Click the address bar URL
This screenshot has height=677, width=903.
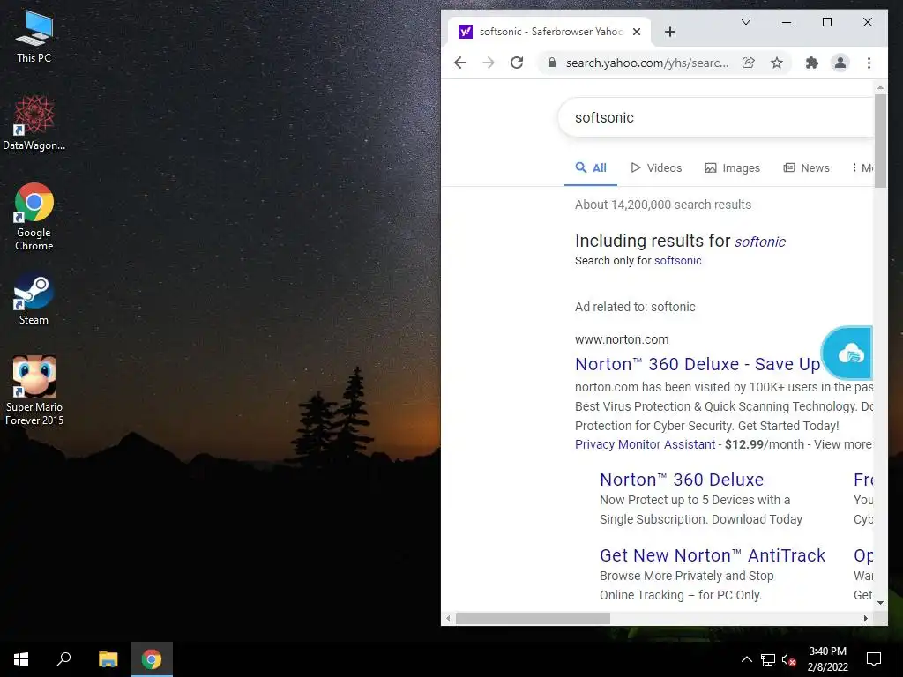(x=646, y=63)
